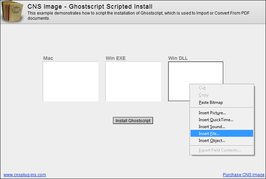Open the Purchase CNS Image link
266x179 pixels.
(x=244, y=175)
